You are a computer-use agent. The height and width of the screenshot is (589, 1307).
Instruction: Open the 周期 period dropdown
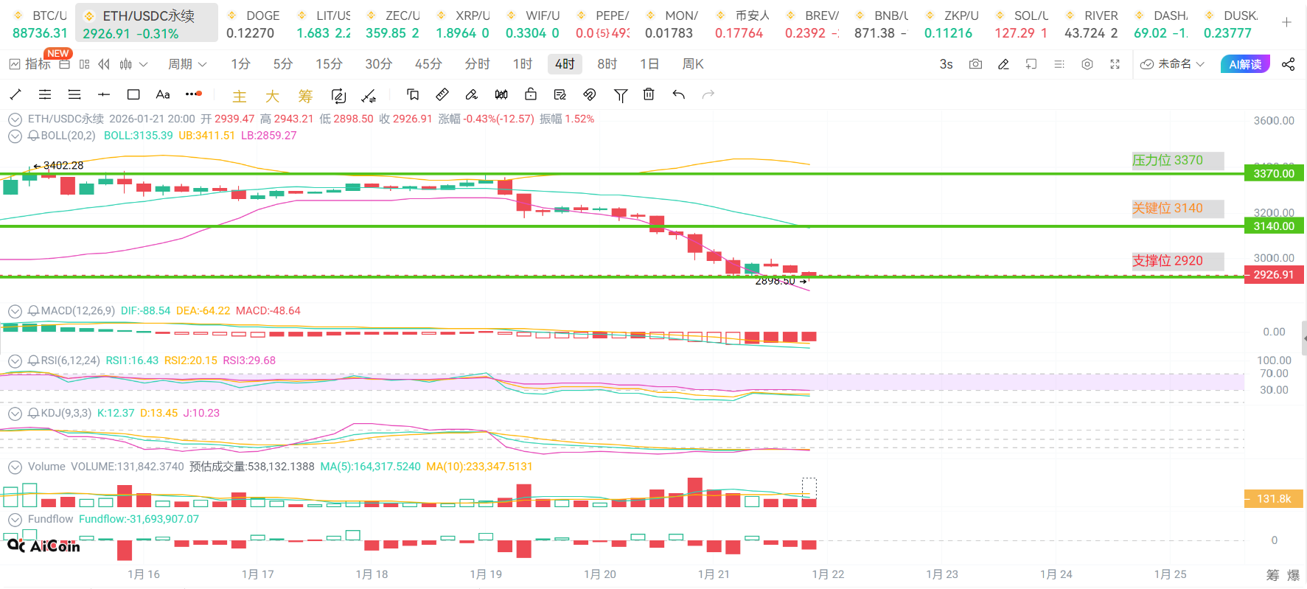click(187, 64)
